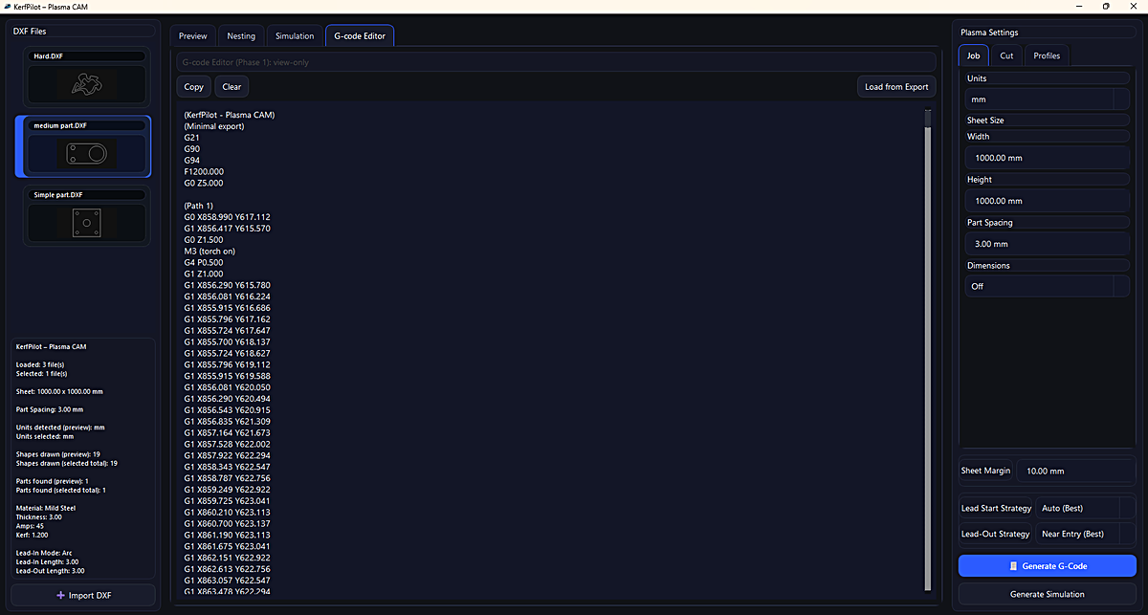Open the Units dropdown showing mm

tap(1047, 99)
